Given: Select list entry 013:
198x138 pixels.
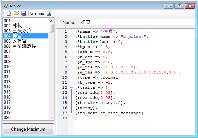Looking at the screenshot, I should [x=26, y=82].
